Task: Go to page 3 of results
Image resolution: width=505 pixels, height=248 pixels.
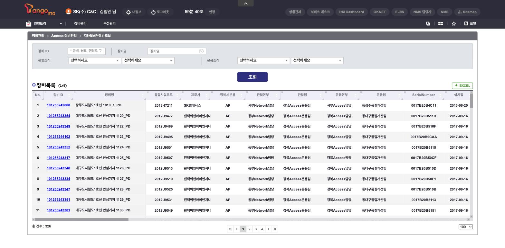Action: click(256, 229)
